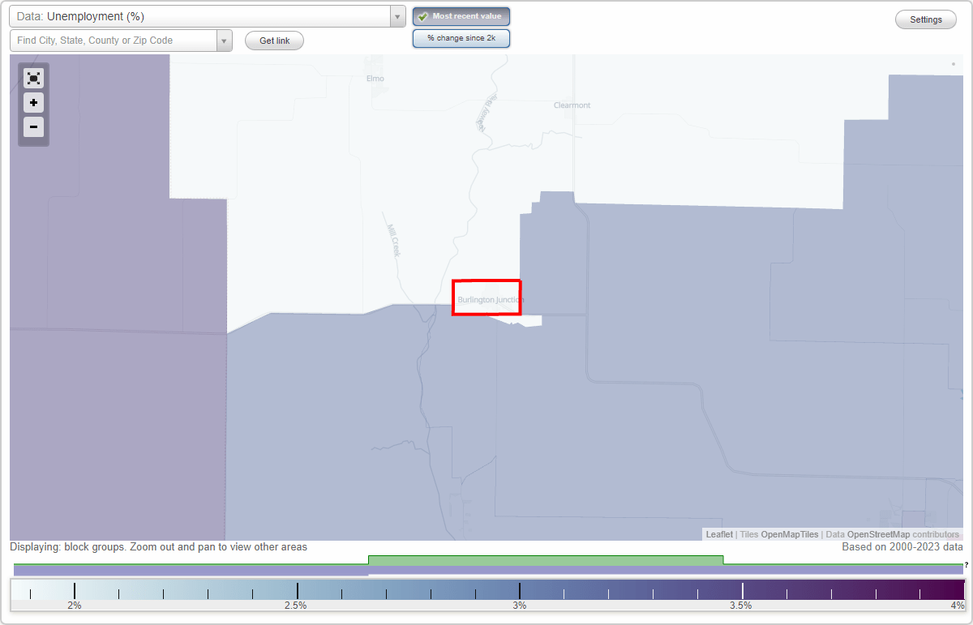Open the Leaflet attribution link
Viewport: 973px width, 625px height.
click(718, 534)
